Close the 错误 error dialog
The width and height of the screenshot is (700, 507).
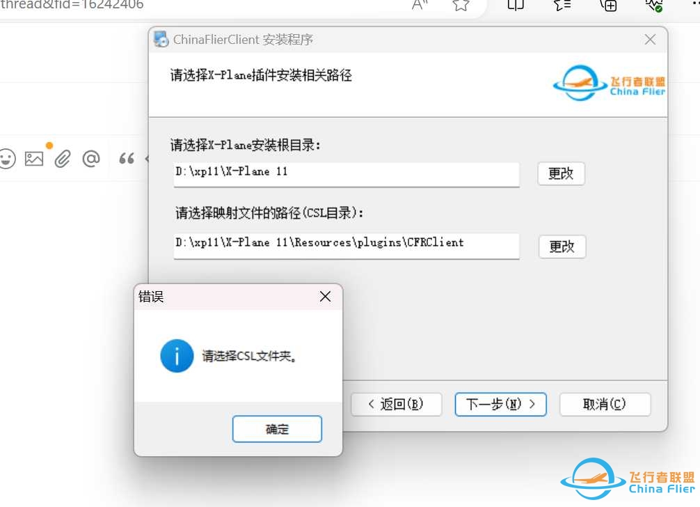click(x=325, y=297)
